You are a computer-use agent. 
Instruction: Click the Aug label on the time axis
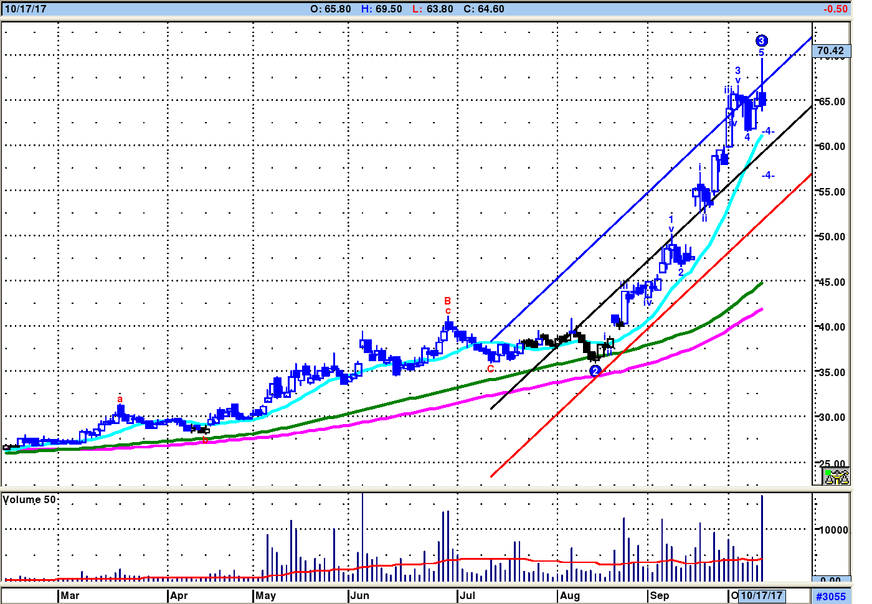coord(570,596)
